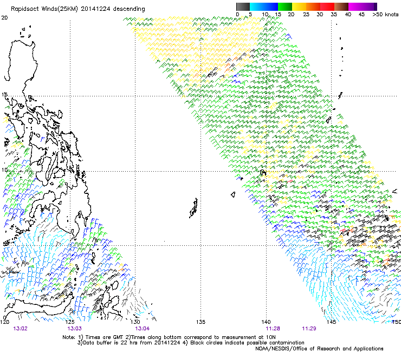Click the '140' longitude axis label
Image resolution: width=401 pixels, height=352 pixels.
coord(266,322)
